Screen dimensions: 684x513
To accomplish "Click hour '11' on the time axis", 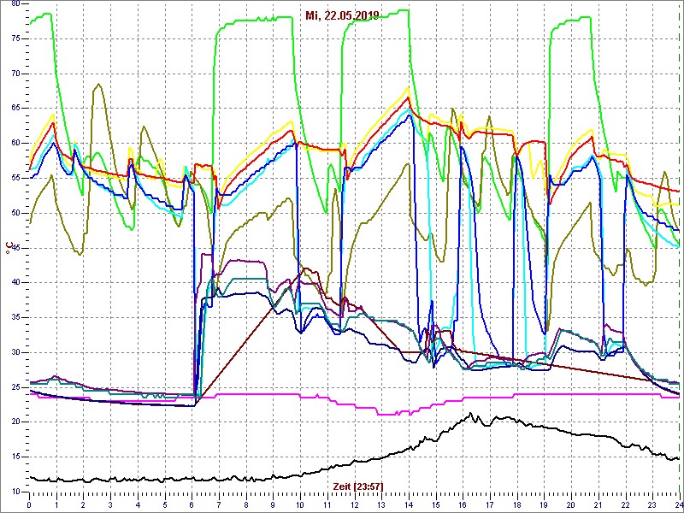I will 327,504.
